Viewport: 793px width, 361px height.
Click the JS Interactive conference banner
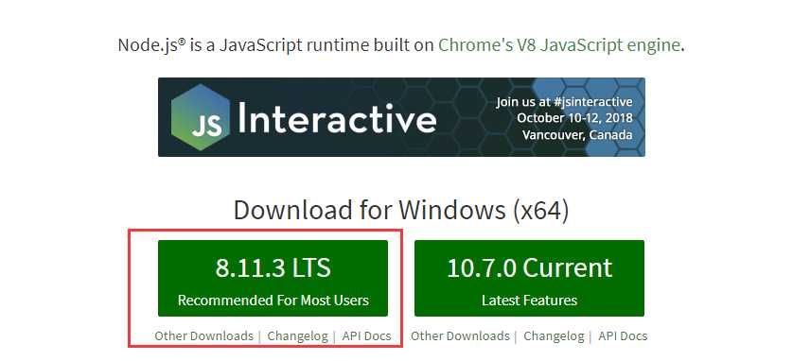(x=401, y=117)
